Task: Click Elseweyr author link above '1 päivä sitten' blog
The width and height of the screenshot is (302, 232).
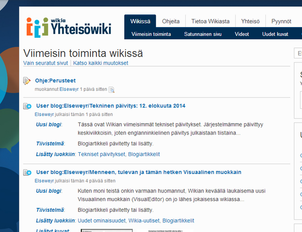Action: (44, 115)
